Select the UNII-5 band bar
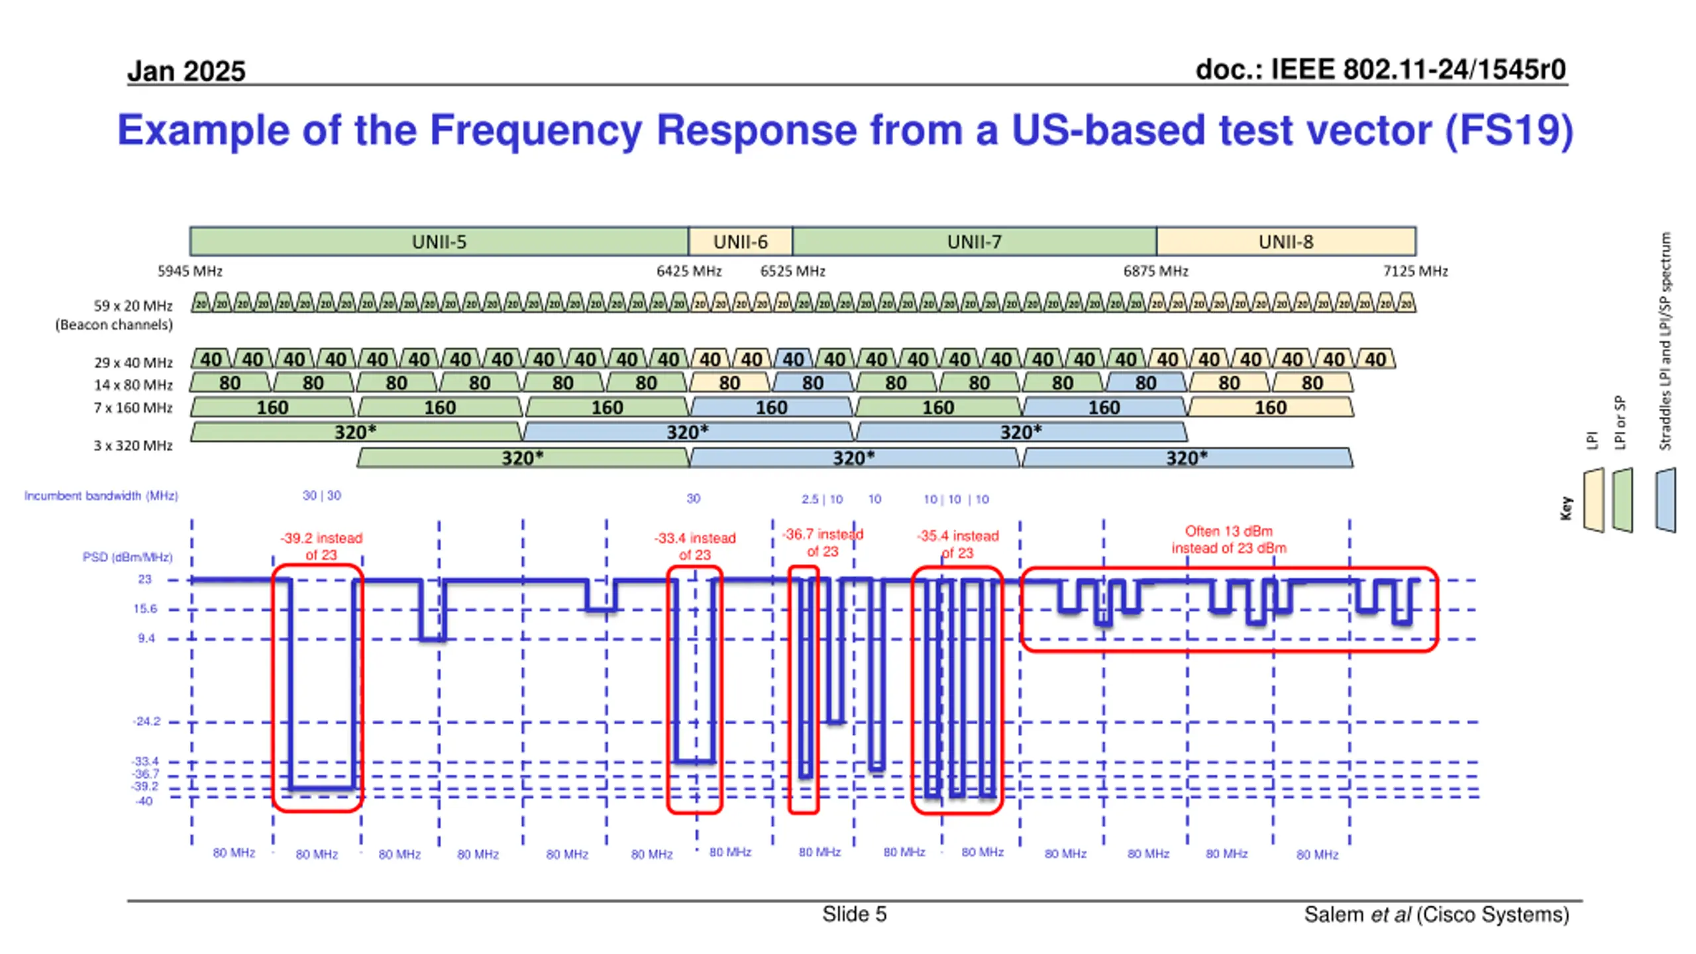Screen dimensions: 1696x954 coord(439,242)
